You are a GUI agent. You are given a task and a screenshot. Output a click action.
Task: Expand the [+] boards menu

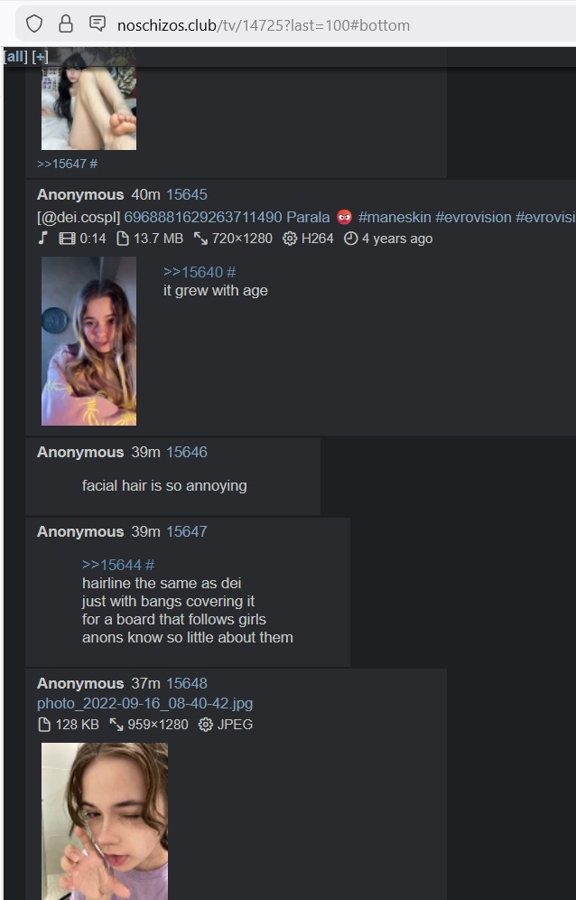point(40,56)
